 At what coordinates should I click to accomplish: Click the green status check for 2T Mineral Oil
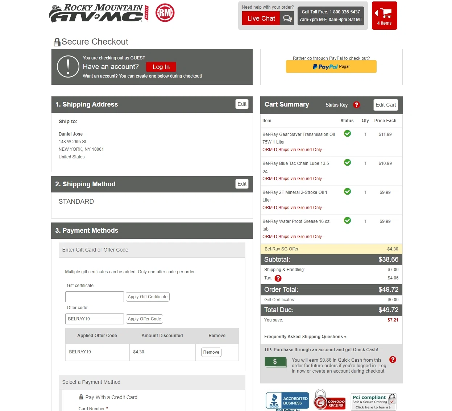pyautogui.click(x=347, y=191)
